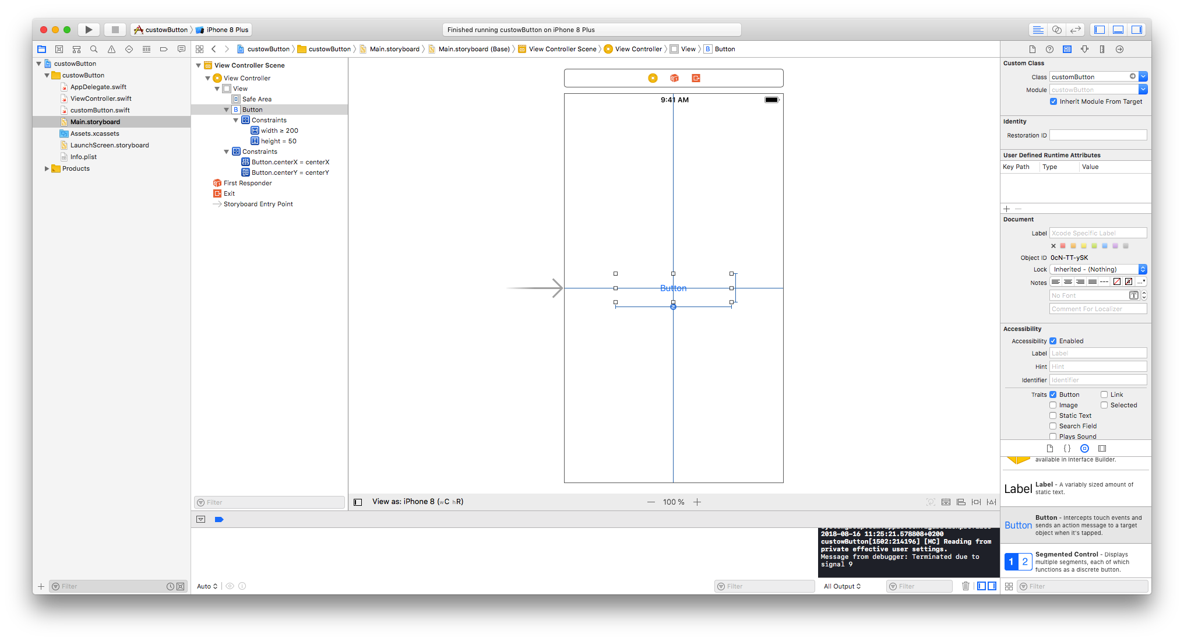The width and height of the screenshot is (1184, 641).
Task: Check the Plays Sound trait
Action: [1053, 436]
